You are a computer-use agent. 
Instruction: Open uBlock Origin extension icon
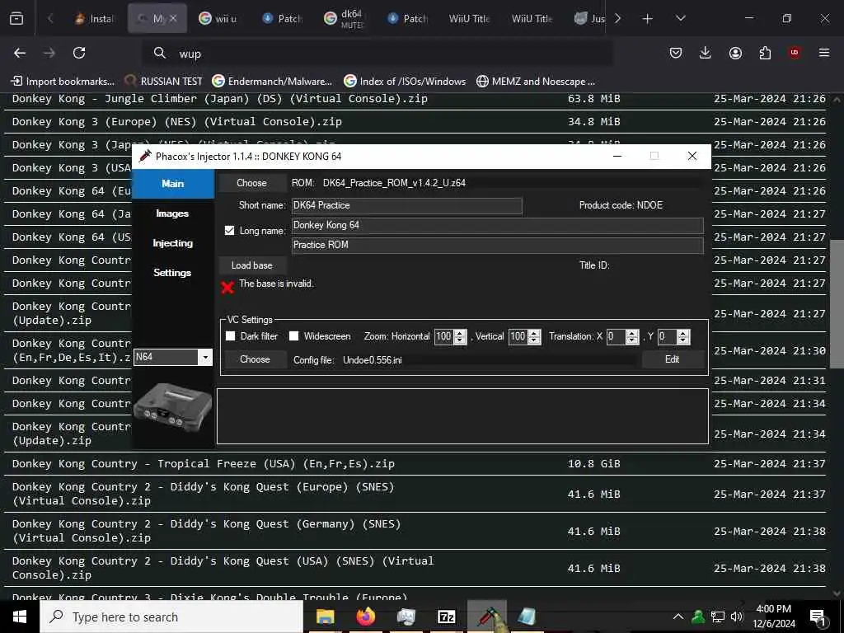795,53
